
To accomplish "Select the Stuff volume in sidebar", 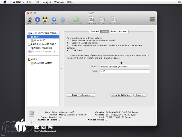I will click(43, 37).
